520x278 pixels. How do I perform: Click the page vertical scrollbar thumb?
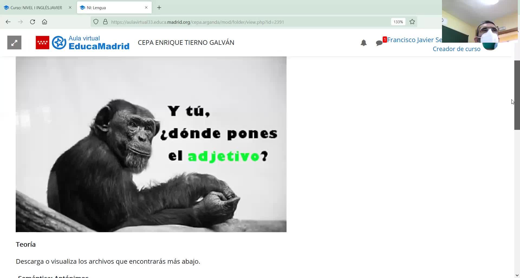(x=517, y=95)
